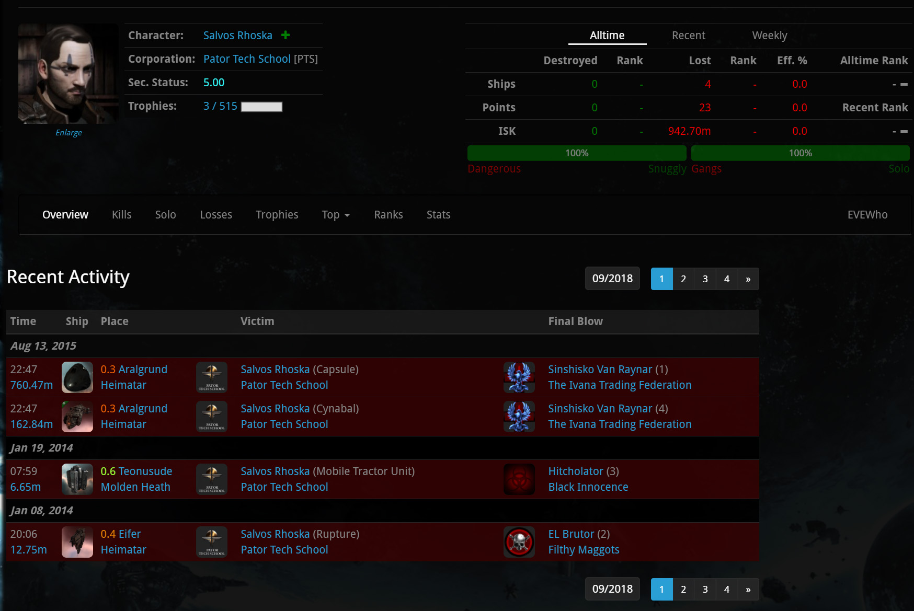
Task: Click Pator Tech School logo in Rupture row
Action: point(212,542)
